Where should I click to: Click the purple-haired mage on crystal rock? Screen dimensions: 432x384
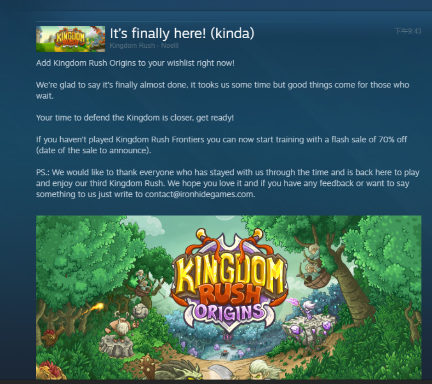[x=307, y=309]
